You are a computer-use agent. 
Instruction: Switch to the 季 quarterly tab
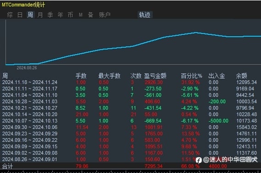(50, 15)
